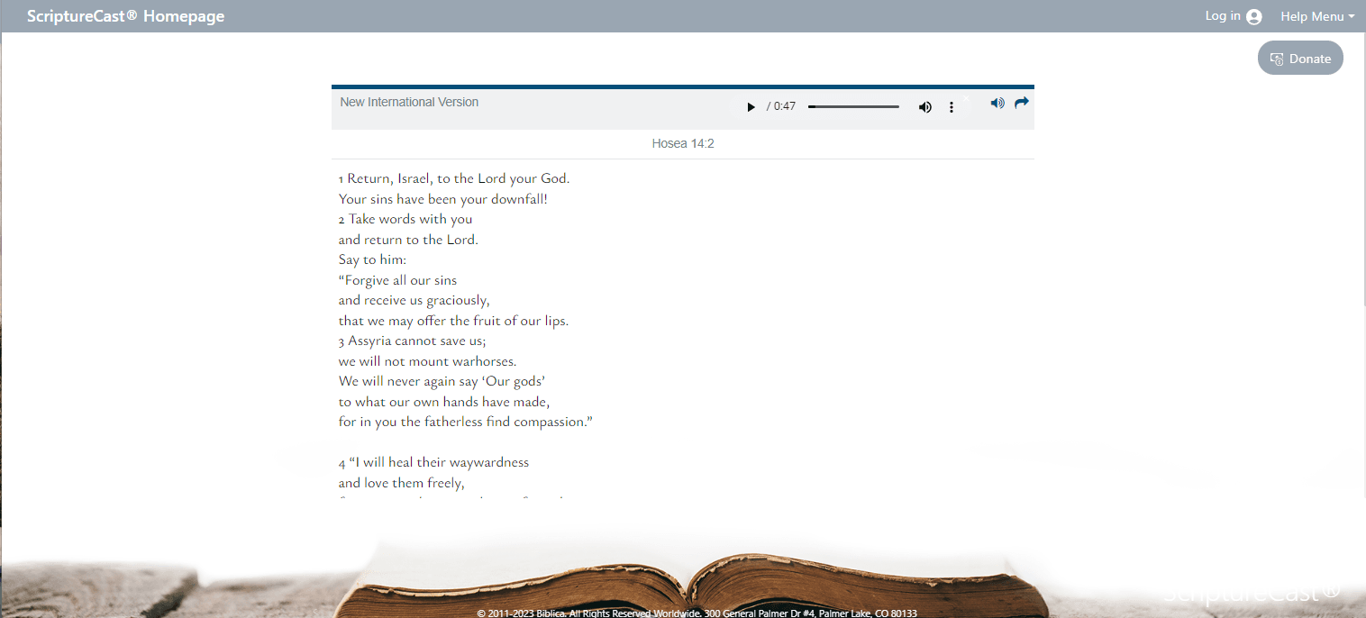Click line "and return to the Lord."
This screenshot has height=618, width=1366.
pyautogui.click(x=408, y=240)
